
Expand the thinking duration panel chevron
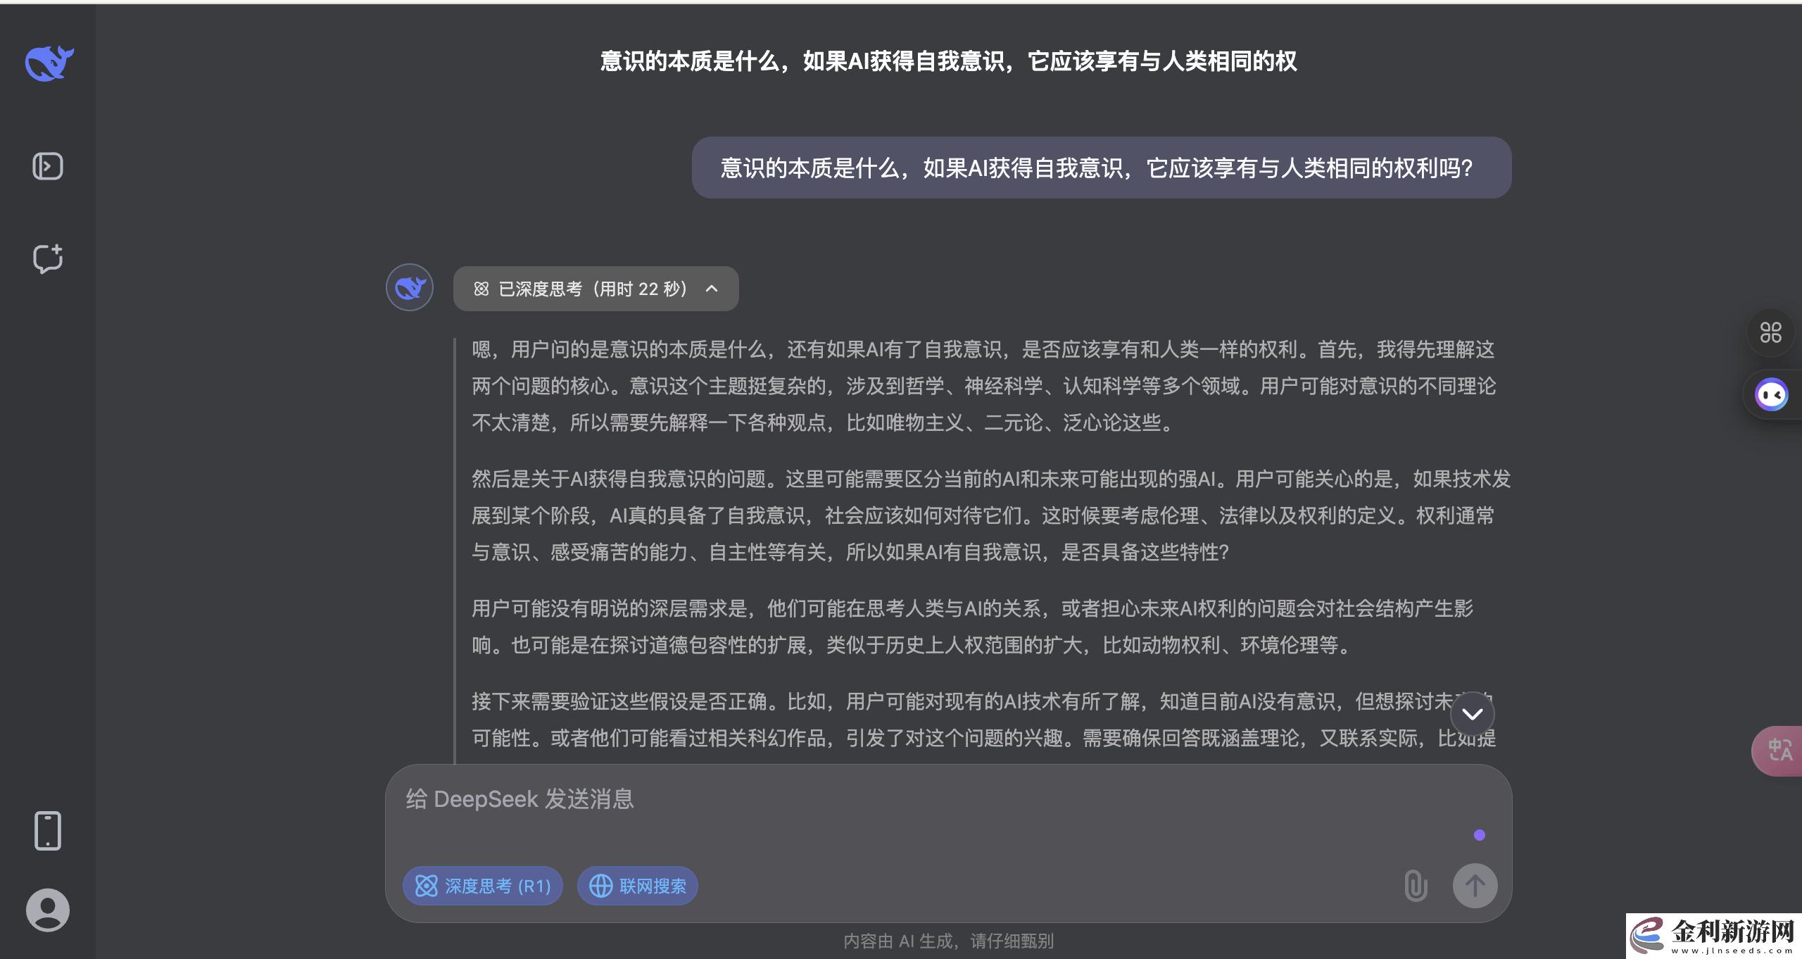click(712, 289)
